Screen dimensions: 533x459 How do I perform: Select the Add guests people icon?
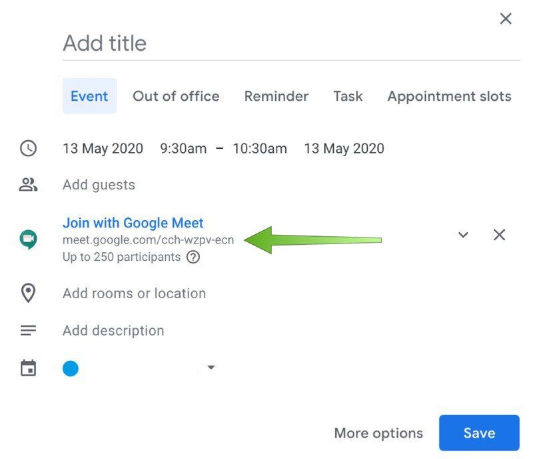(x=27, y=185)
